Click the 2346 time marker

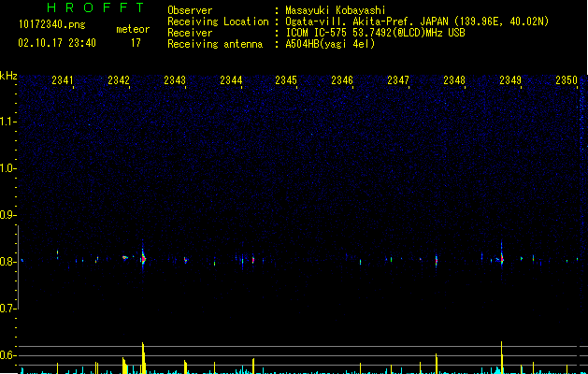tap(342, 80)
